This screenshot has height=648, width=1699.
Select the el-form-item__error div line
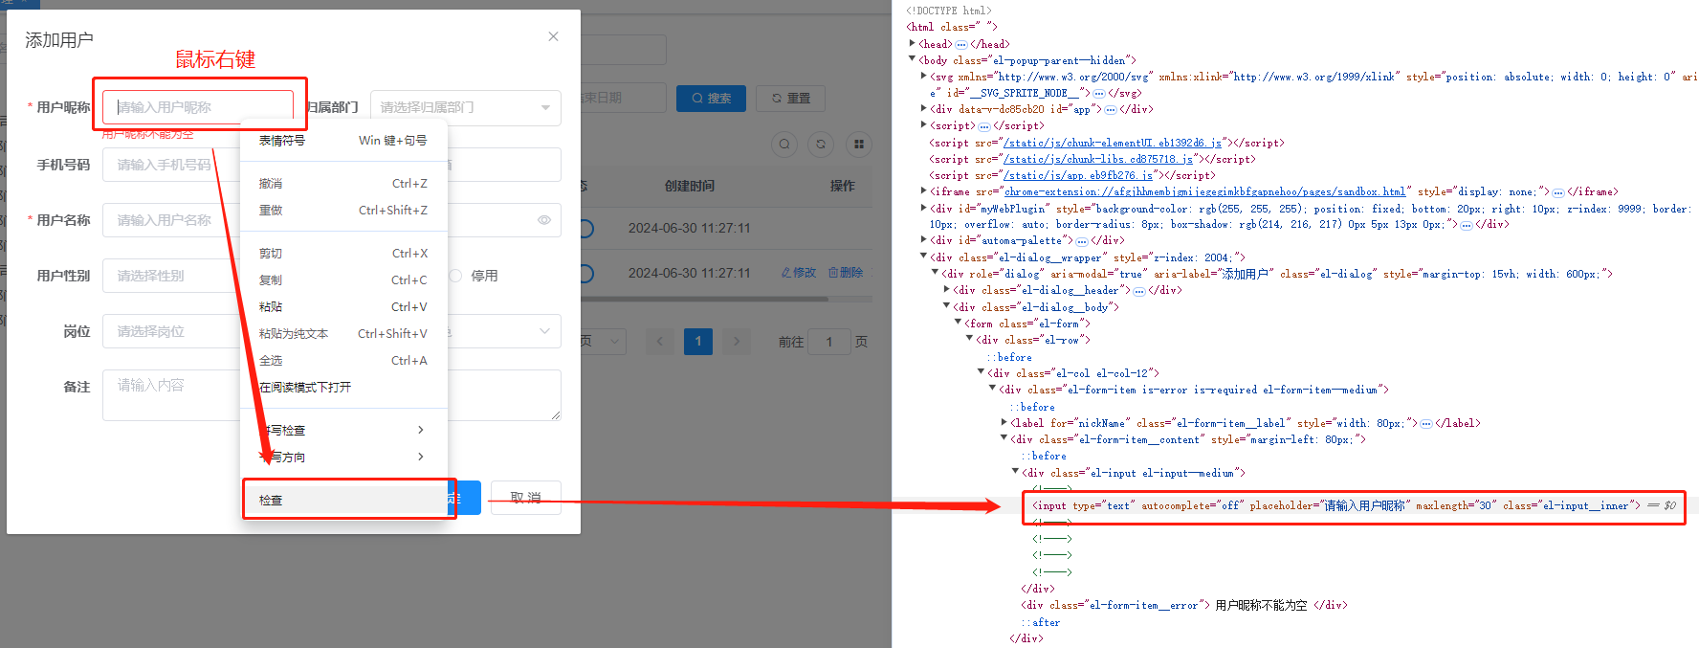(1184, 605)
